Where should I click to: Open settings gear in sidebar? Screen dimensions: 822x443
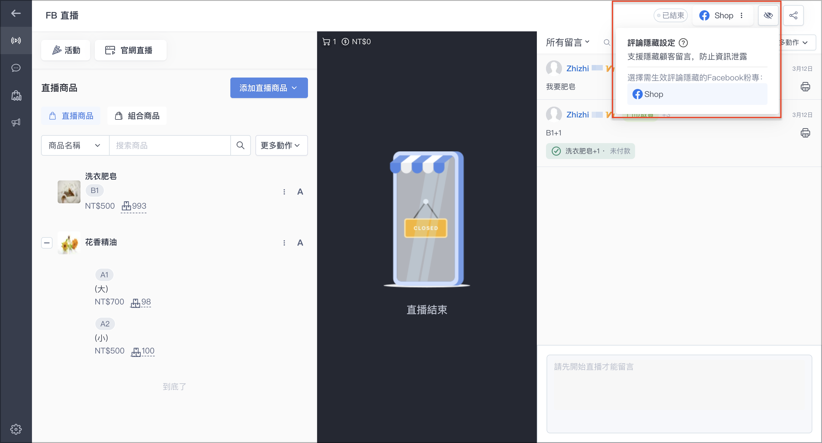pyautogui.click(x=16, y=429)
